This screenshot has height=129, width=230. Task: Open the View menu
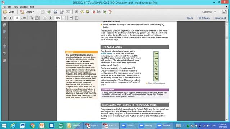coord(16,7)
